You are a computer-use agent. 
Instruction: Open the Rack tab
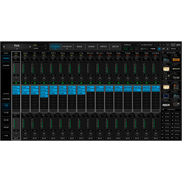coord(79,47)
